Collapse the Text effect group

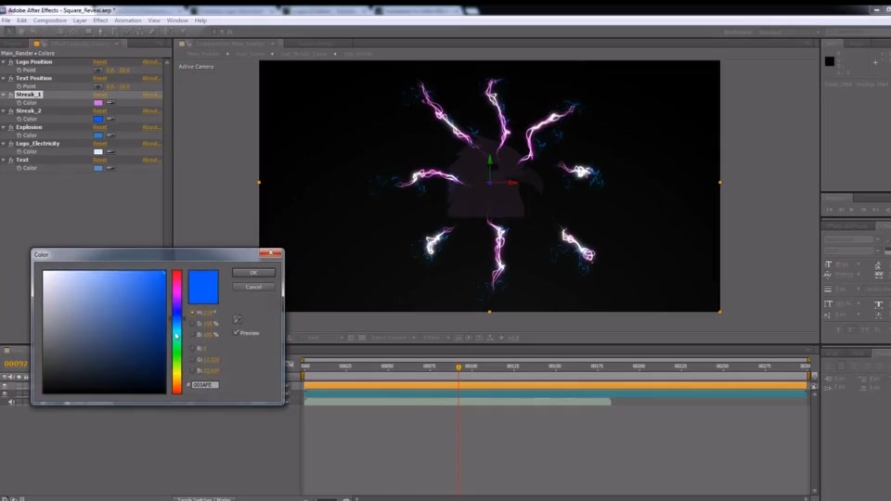click(x=4, y=161)
